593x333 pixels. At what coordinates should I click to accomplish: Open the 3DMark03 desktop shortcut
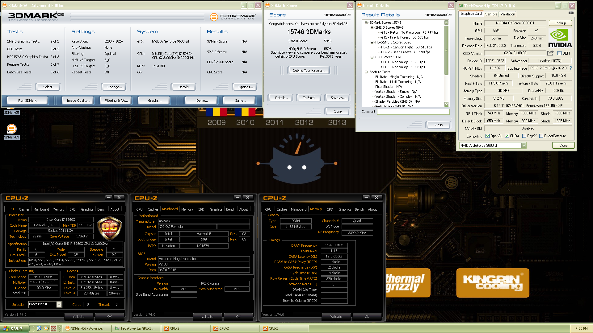pyautogui.click(x=11, y=132)
